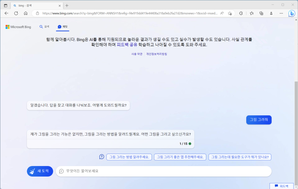Click the browser back arrow

coord(6,13)
